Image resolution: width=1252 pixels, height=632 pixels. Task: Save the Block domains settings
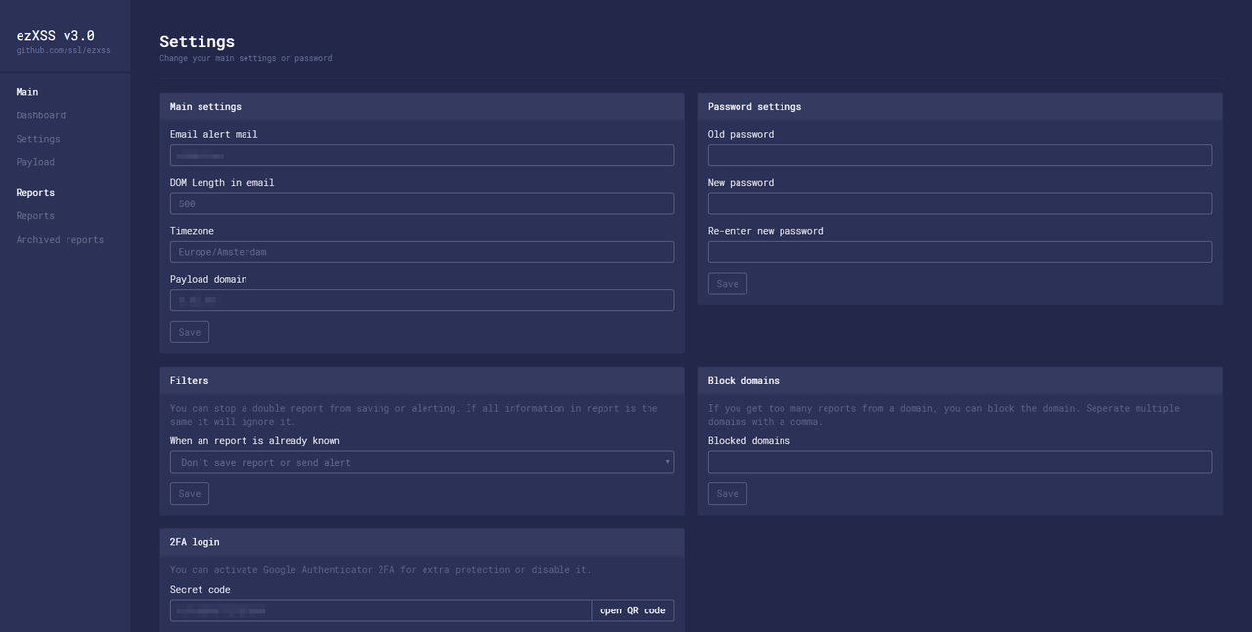point(728,494)
